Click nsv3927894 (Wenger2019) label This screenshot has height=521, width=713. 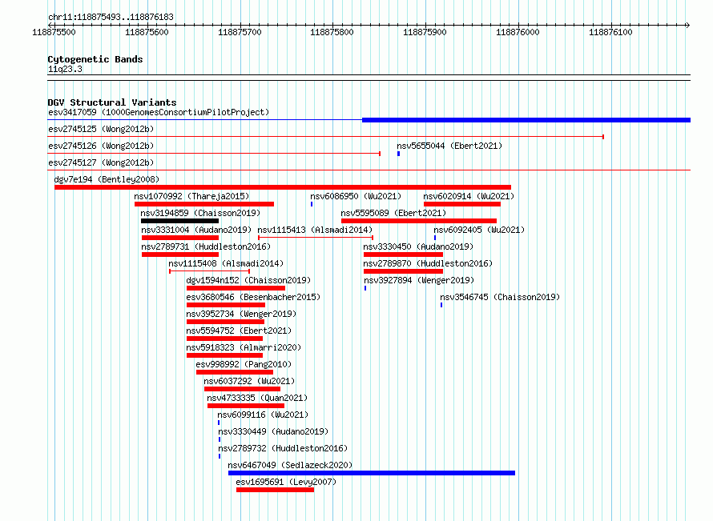pos(419,280)
